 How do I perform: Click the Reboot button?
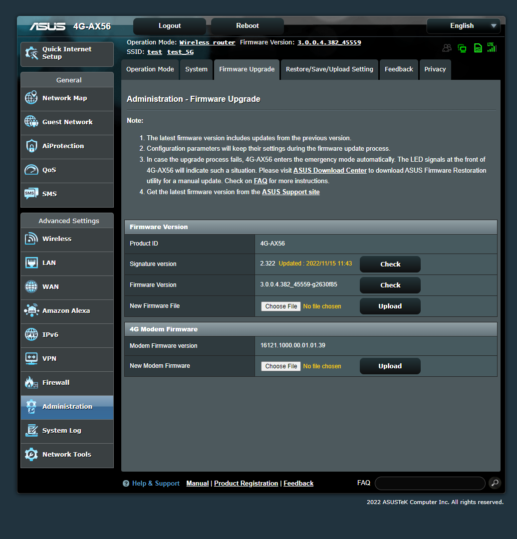pyautogui.click(x=247, y=26)
